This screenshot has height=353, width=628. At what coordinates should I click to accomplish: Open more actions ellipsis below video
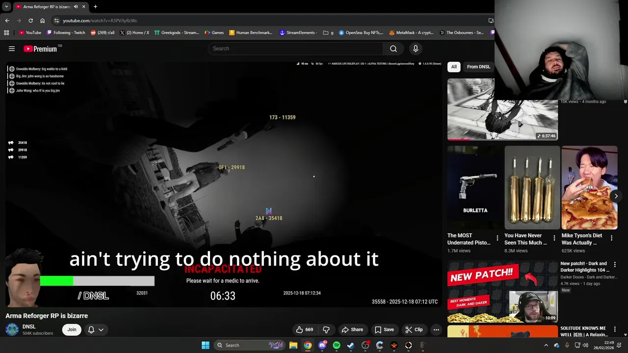coord(436,329)
